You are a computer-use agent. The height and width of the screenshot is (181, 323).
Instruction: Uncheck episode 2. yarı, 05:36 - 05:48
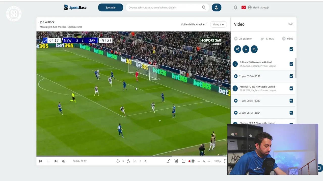click(x=291, y=76)
